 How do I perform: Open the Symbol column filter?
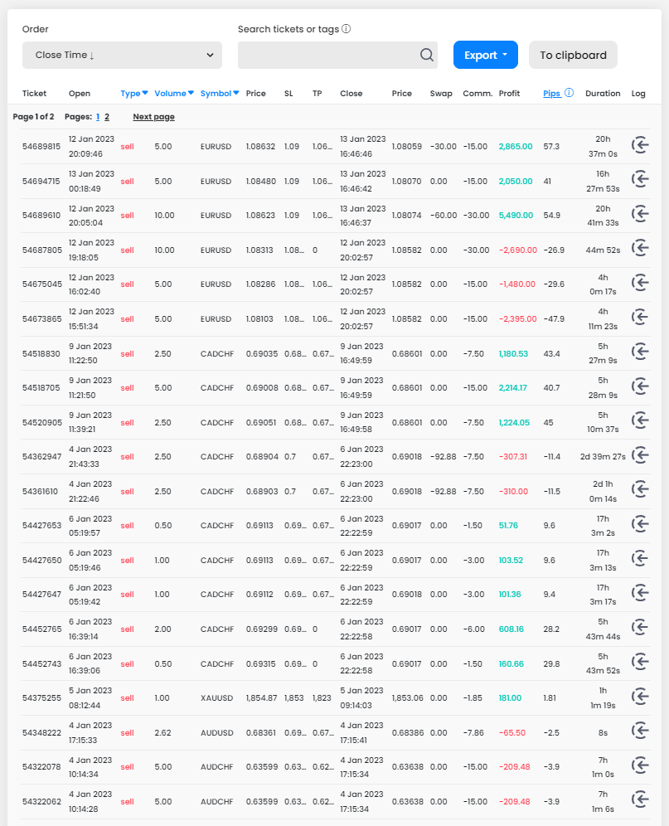coord(219,94)
